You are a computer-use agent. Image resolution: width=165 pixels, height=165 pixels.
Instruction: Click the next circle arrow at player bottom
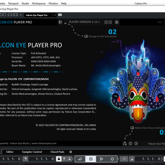point(136,144)
